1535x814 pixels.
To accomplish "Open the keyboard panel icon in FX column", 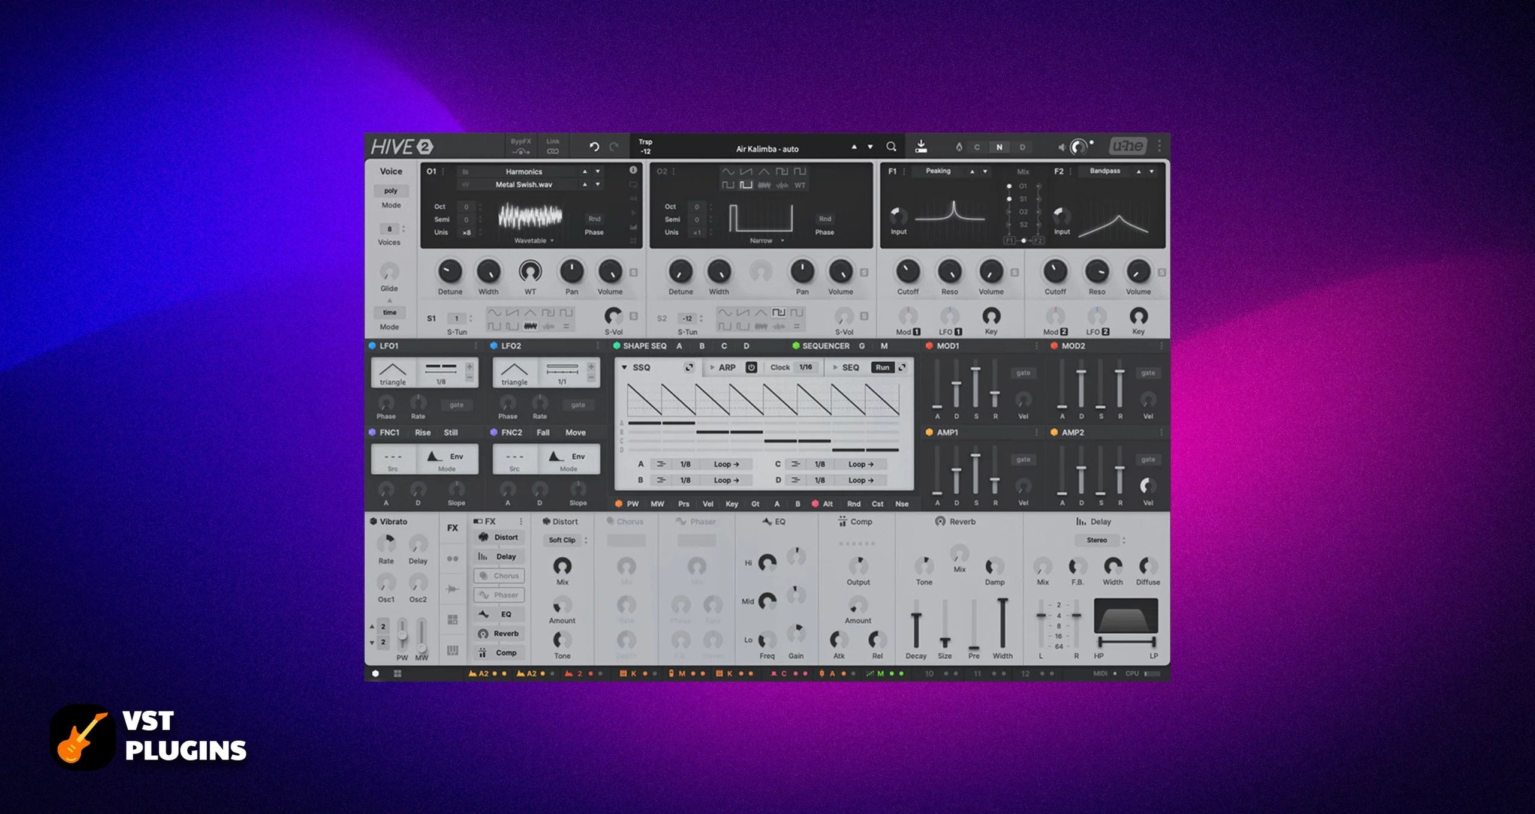I will (453, 650).
